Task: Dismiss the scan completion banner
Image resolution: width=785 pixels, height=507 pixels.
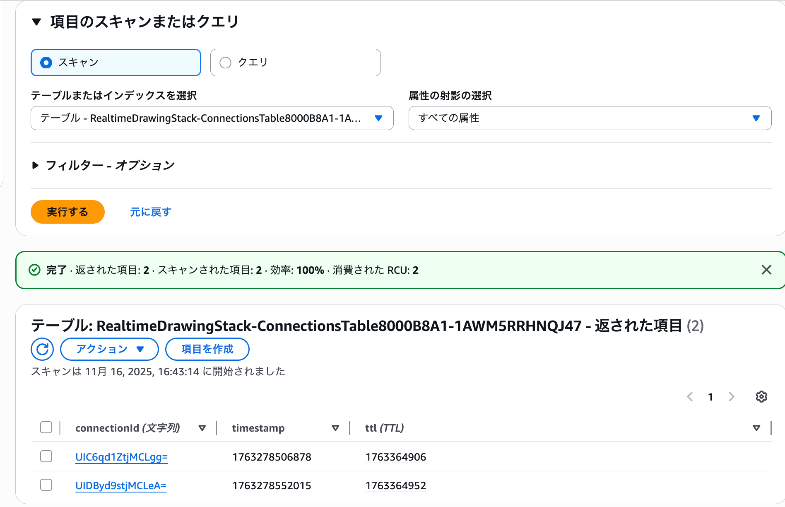Action: pyautogui.click(x=766, y=270)
